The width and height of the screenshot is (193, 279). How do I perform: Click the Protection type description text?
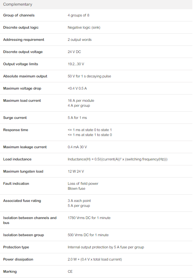point(106,247)
